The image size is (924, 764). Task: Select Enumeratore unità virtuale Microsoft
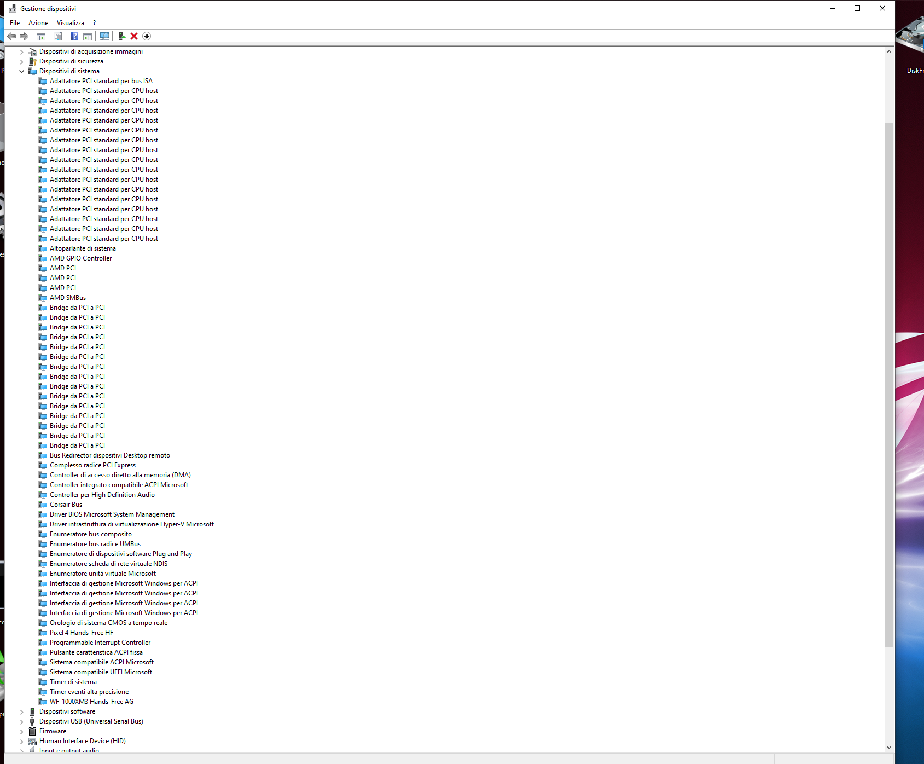(x=103, y=574)
